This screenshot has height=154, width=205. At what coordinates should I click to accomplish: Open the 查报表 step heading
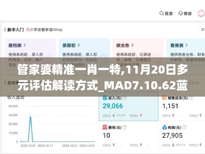point(177,45)
